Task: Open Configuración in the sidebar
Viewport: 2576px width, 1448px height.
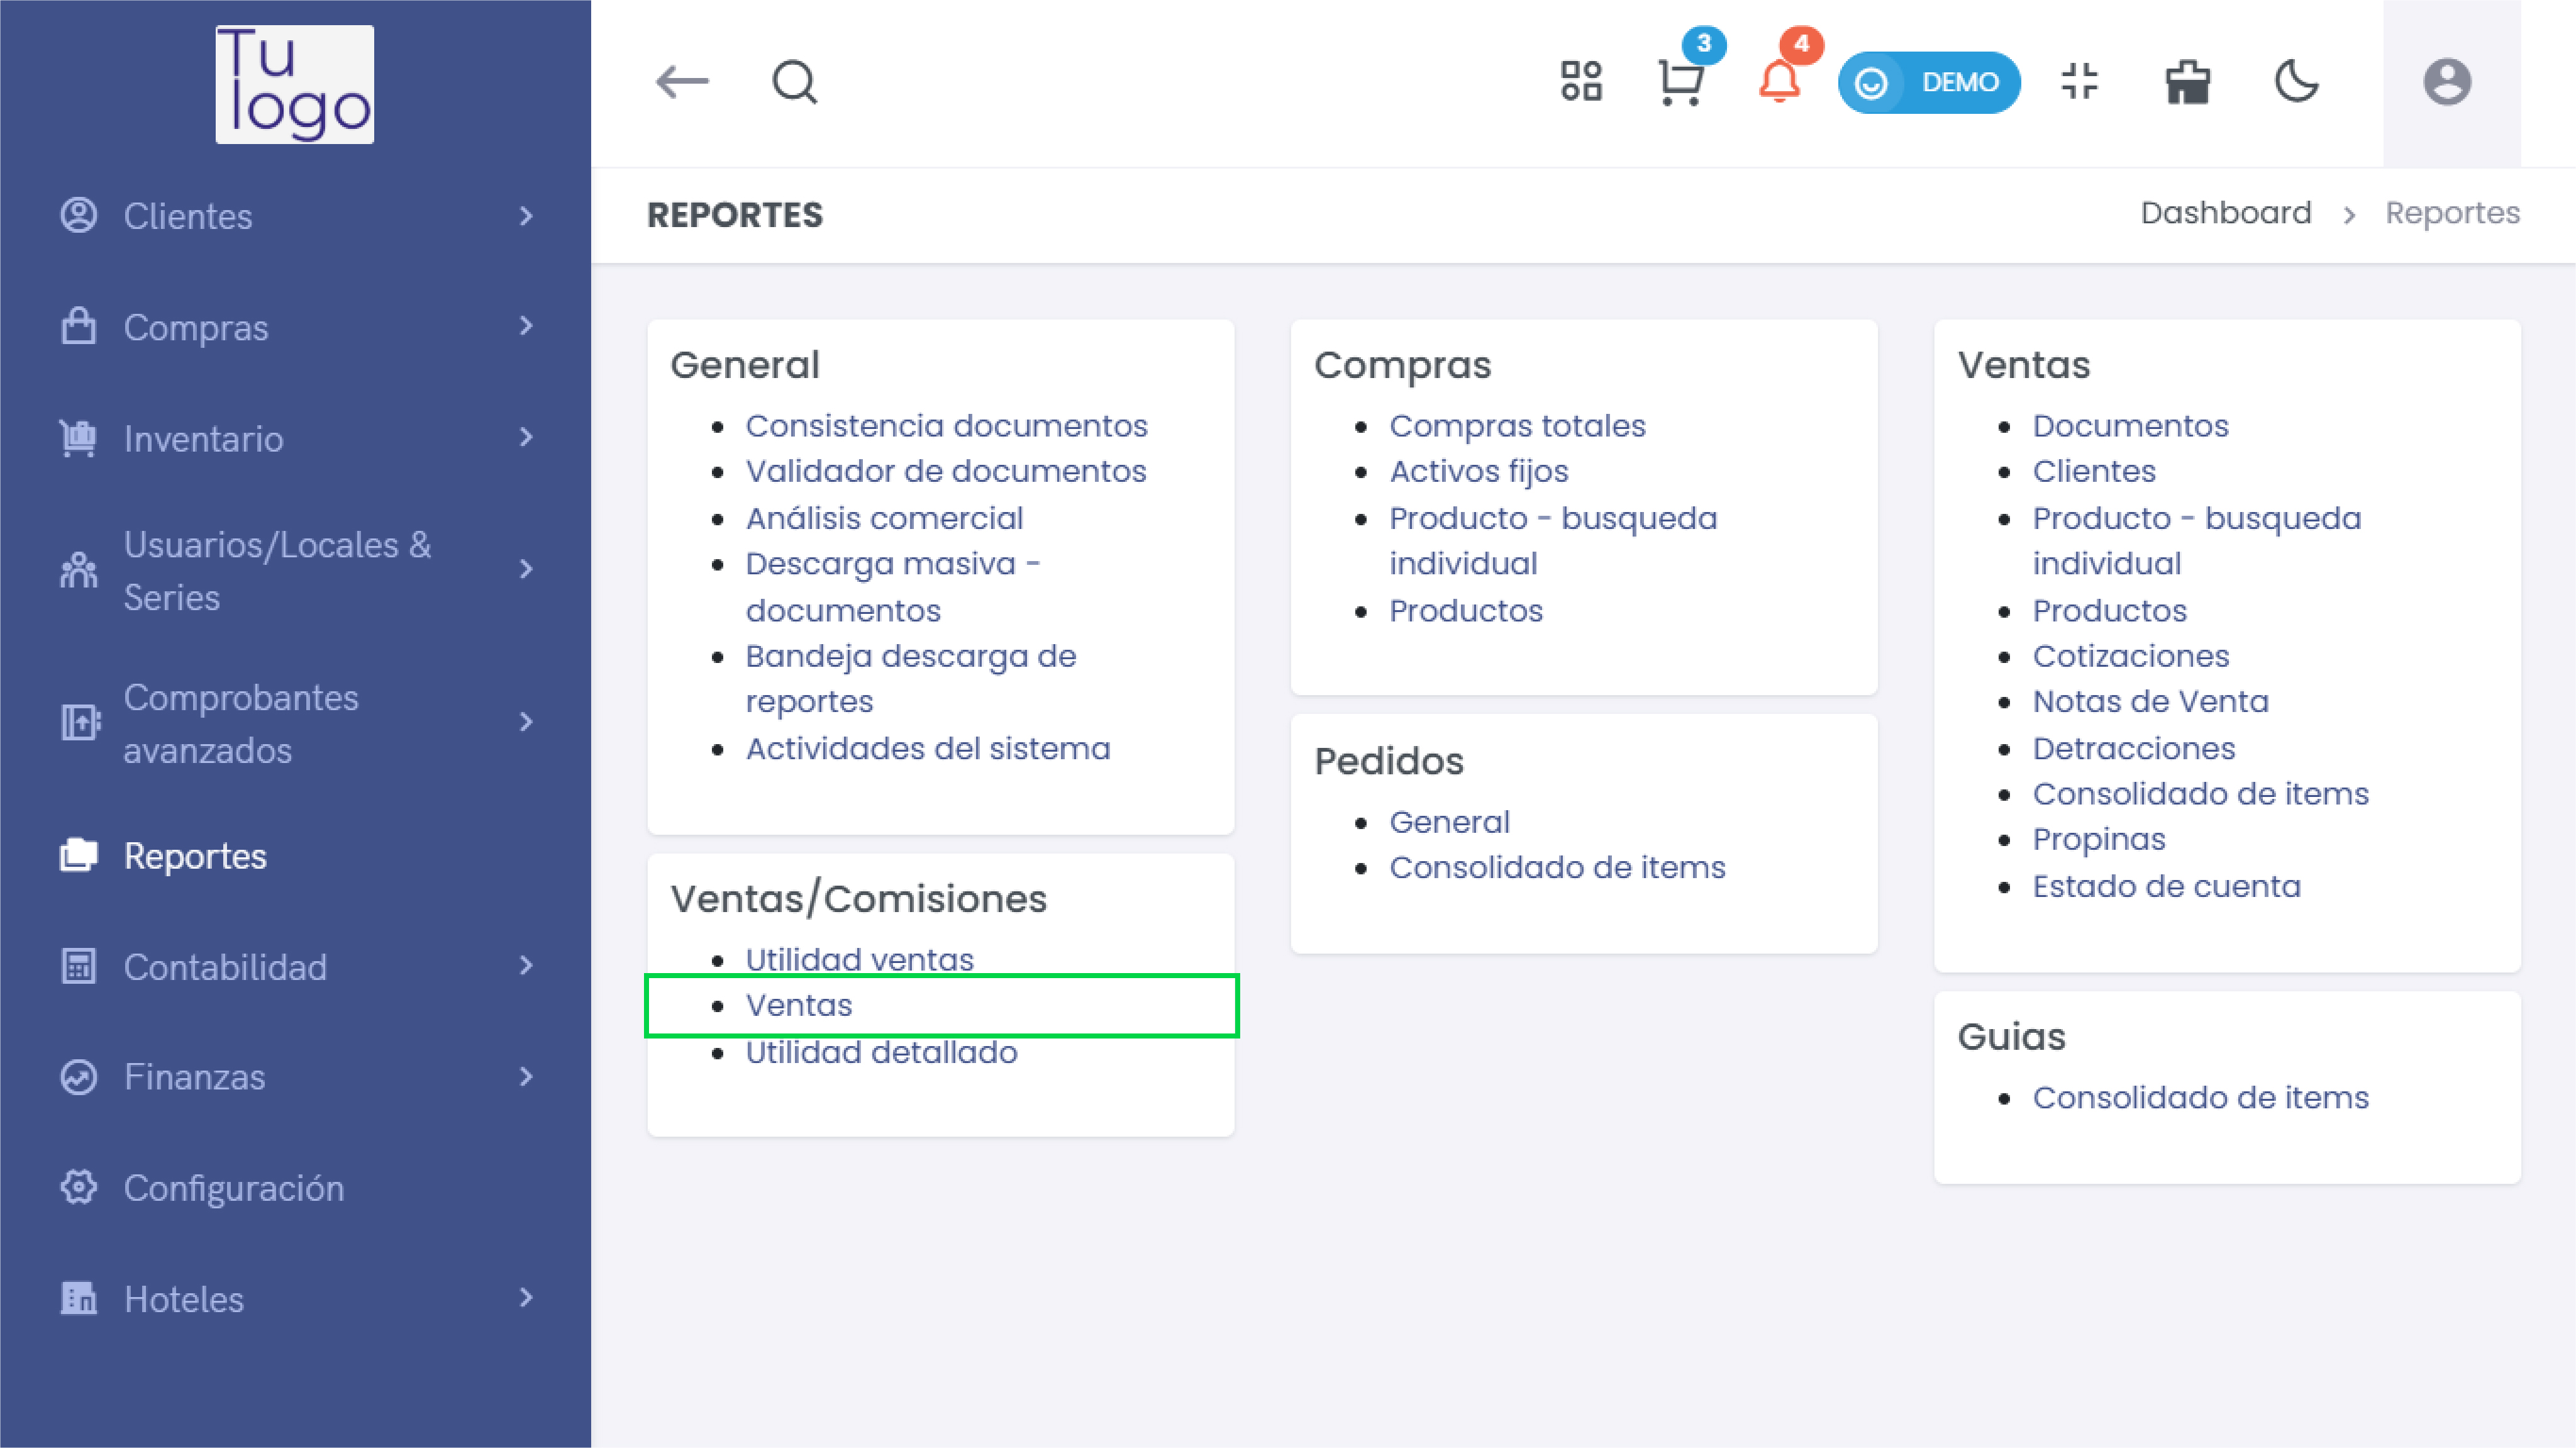Action: point(233,1188)
